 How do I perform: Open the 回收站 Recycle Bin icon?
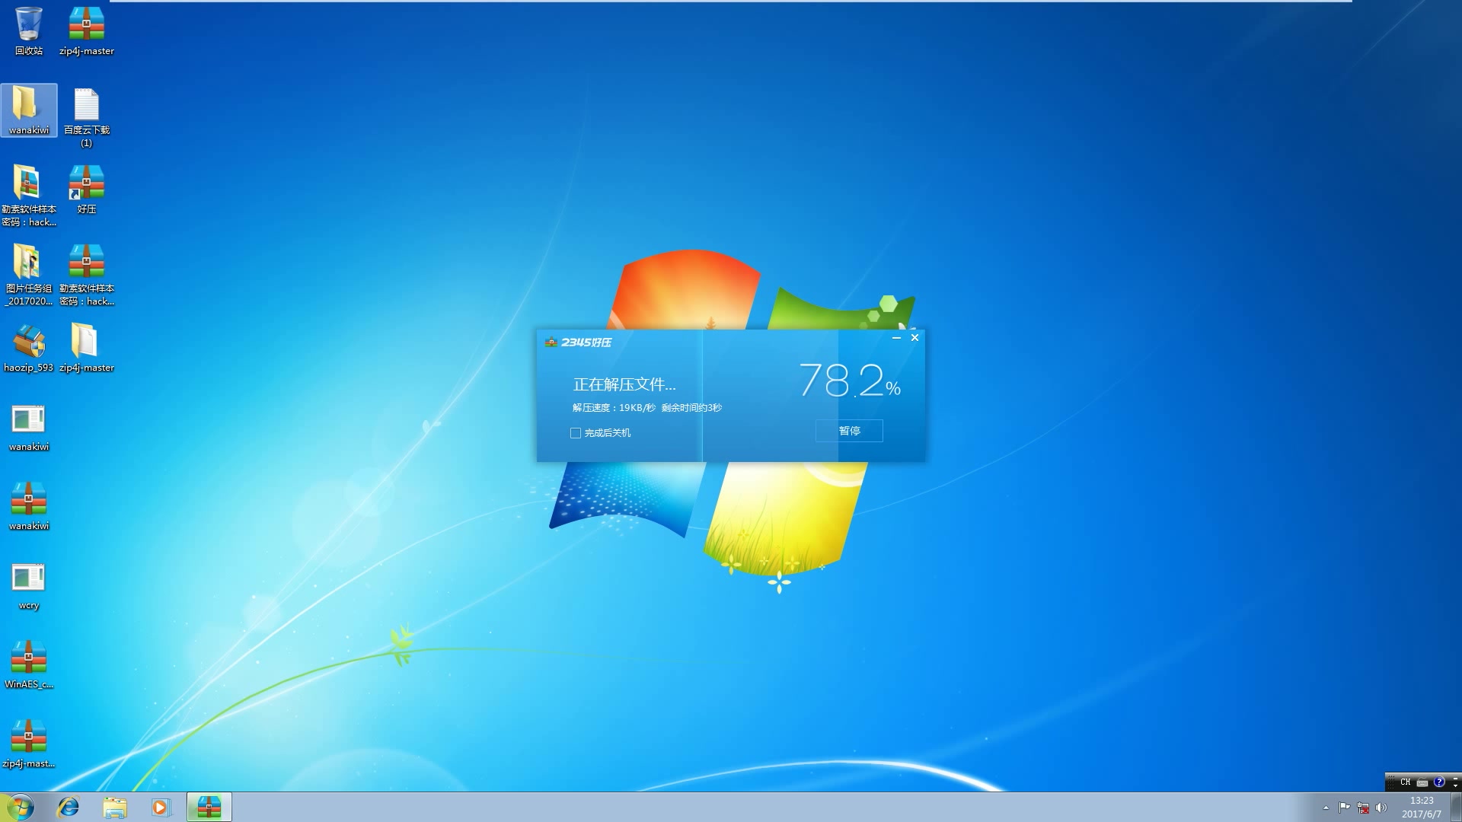(x=29, y=31)
